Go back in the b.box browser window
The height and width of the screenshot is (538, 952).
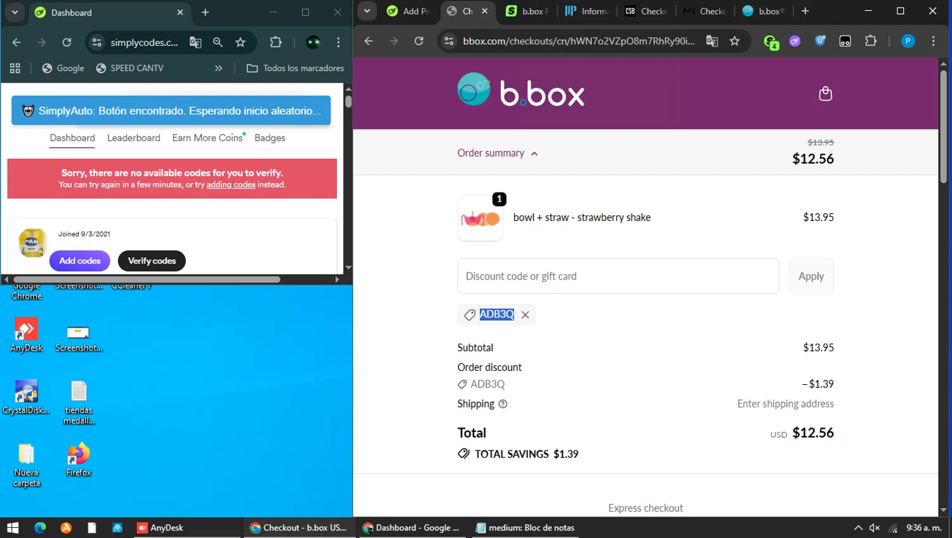pyautogui.click(x=369, y=41)
